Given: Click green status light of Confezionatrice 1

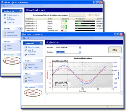Looking at the screenshot, I should 66,21.
